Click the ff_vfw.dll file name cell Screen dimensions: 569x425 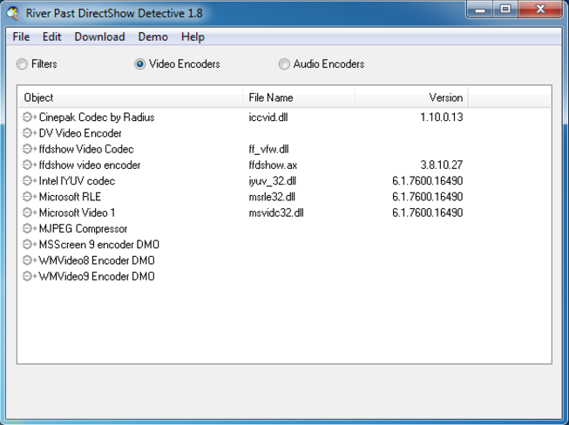pos(269,149)
